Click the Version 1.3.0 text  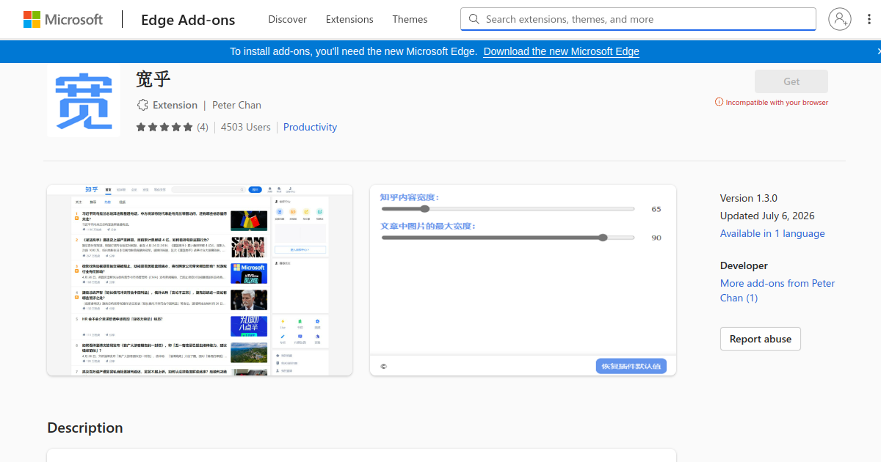[749, 198]
